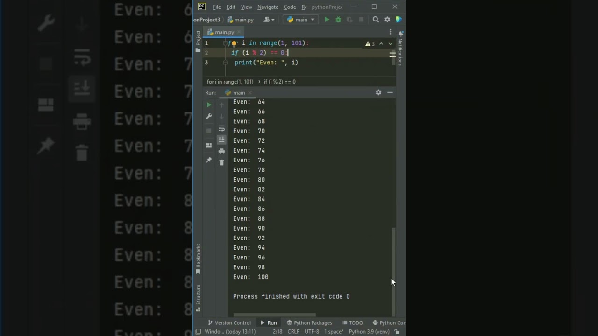Image resolution: width=598 pixels, height=336 pixels.
Task: Open the Edit menu
Action: coord(231,7)
